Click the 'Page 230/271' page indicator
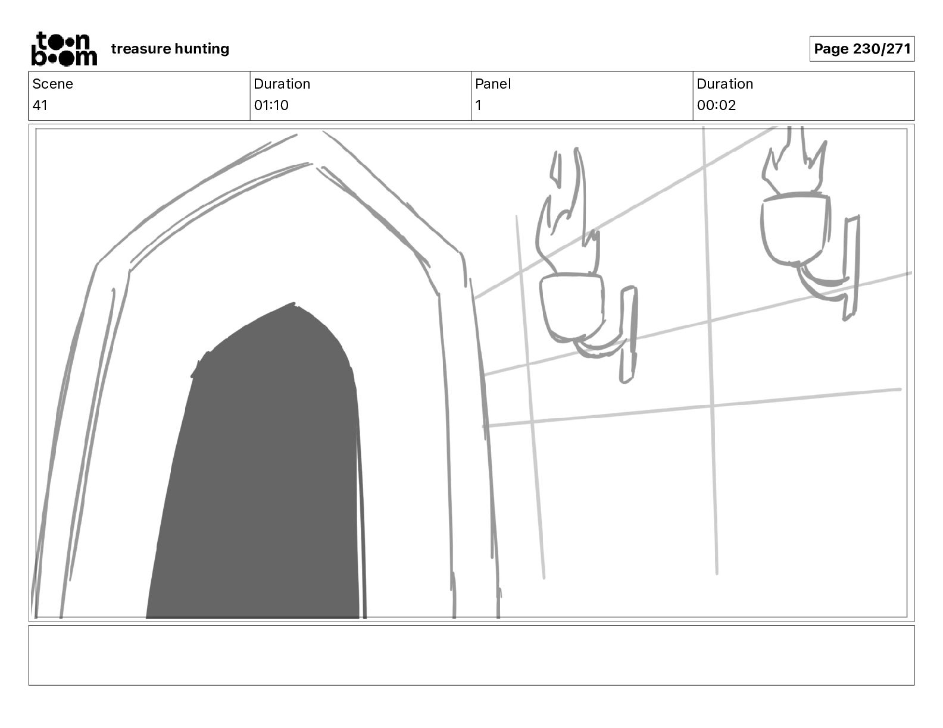Screen dimensions: 943x728 pos(862,49)
